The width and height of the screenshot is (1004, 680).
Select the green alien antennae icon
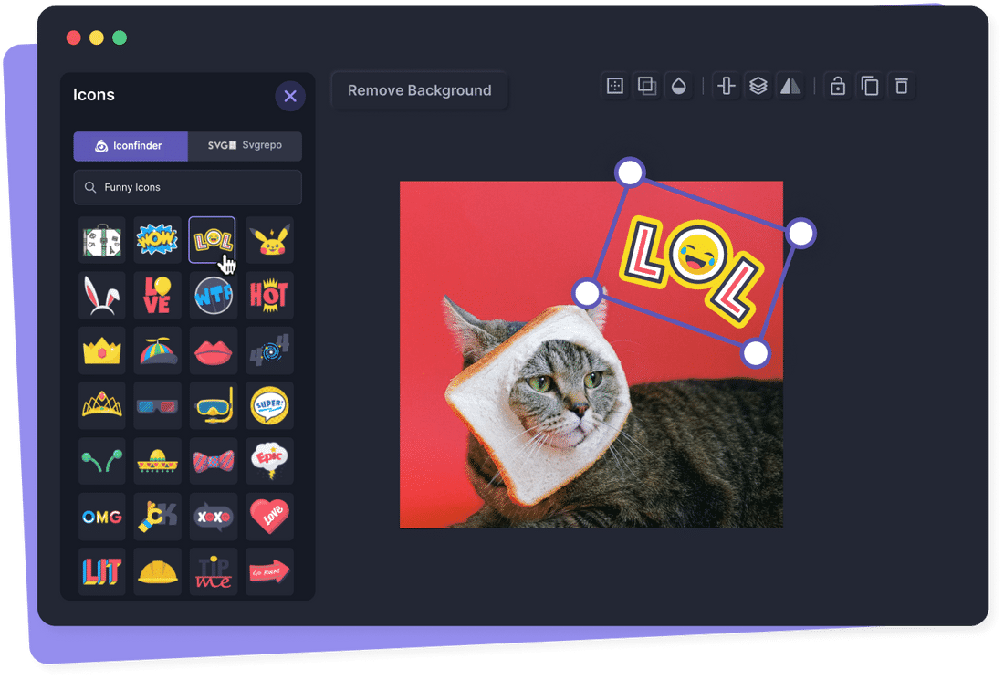pos(102,461)
